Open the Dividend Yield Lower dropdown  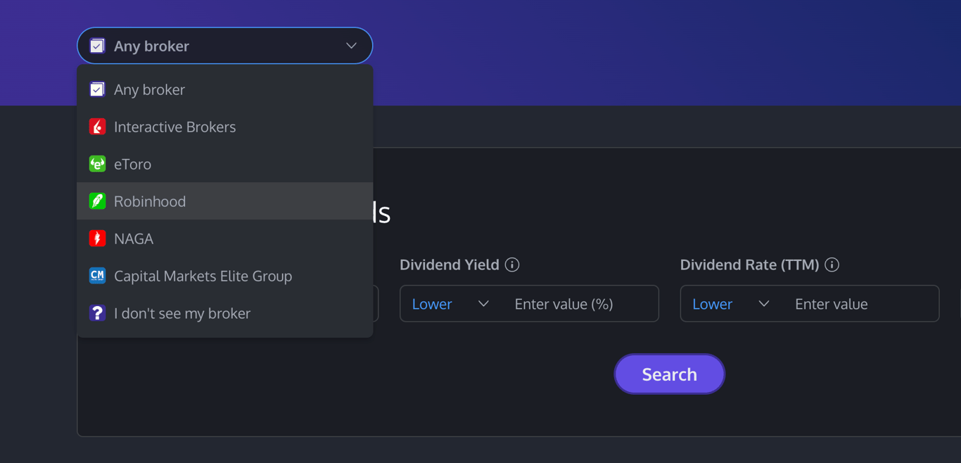tap(450, 304)
